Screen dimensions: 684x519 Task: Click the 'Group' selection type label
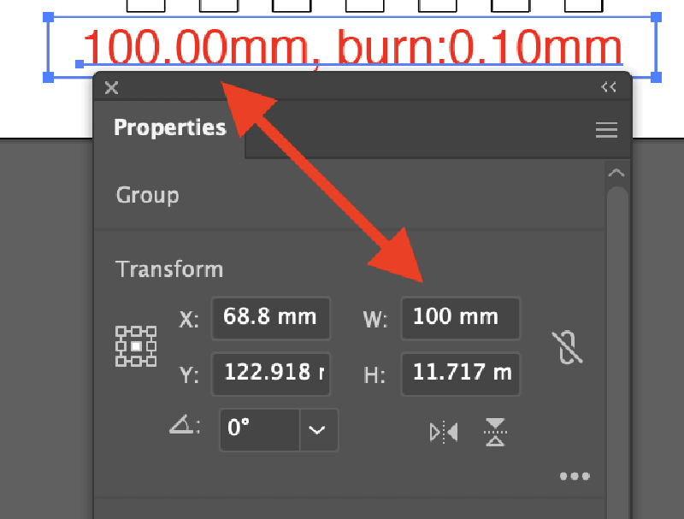pyautogui.click(x=147, y=195)
